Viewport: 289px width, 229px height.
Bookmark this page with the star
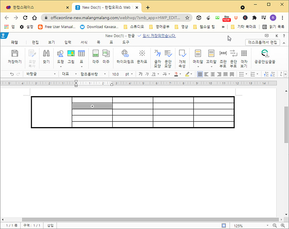point(187,18)
